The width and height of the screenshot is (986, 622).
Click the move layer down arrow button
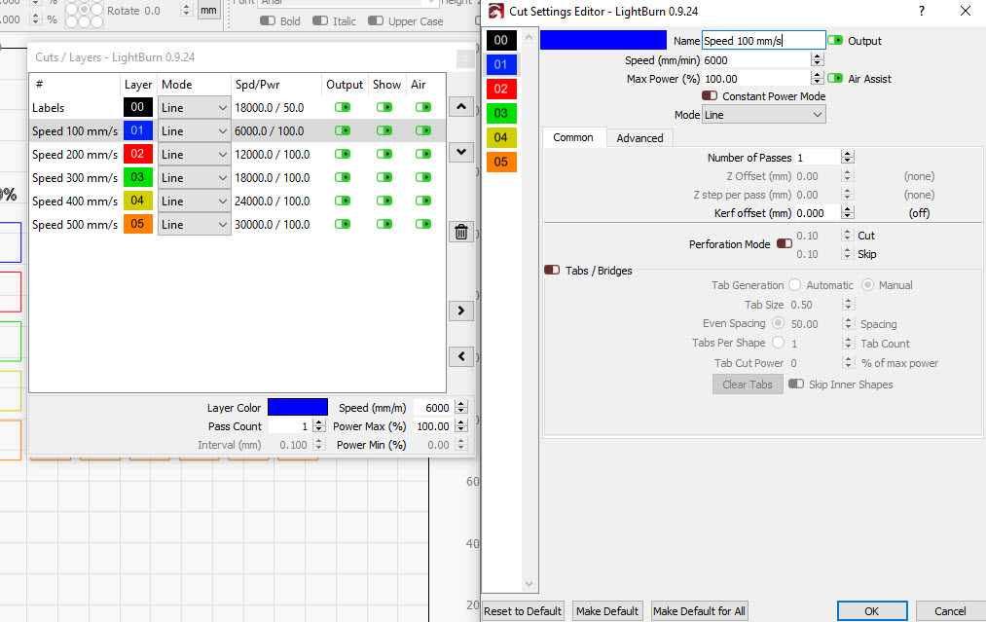461,152
